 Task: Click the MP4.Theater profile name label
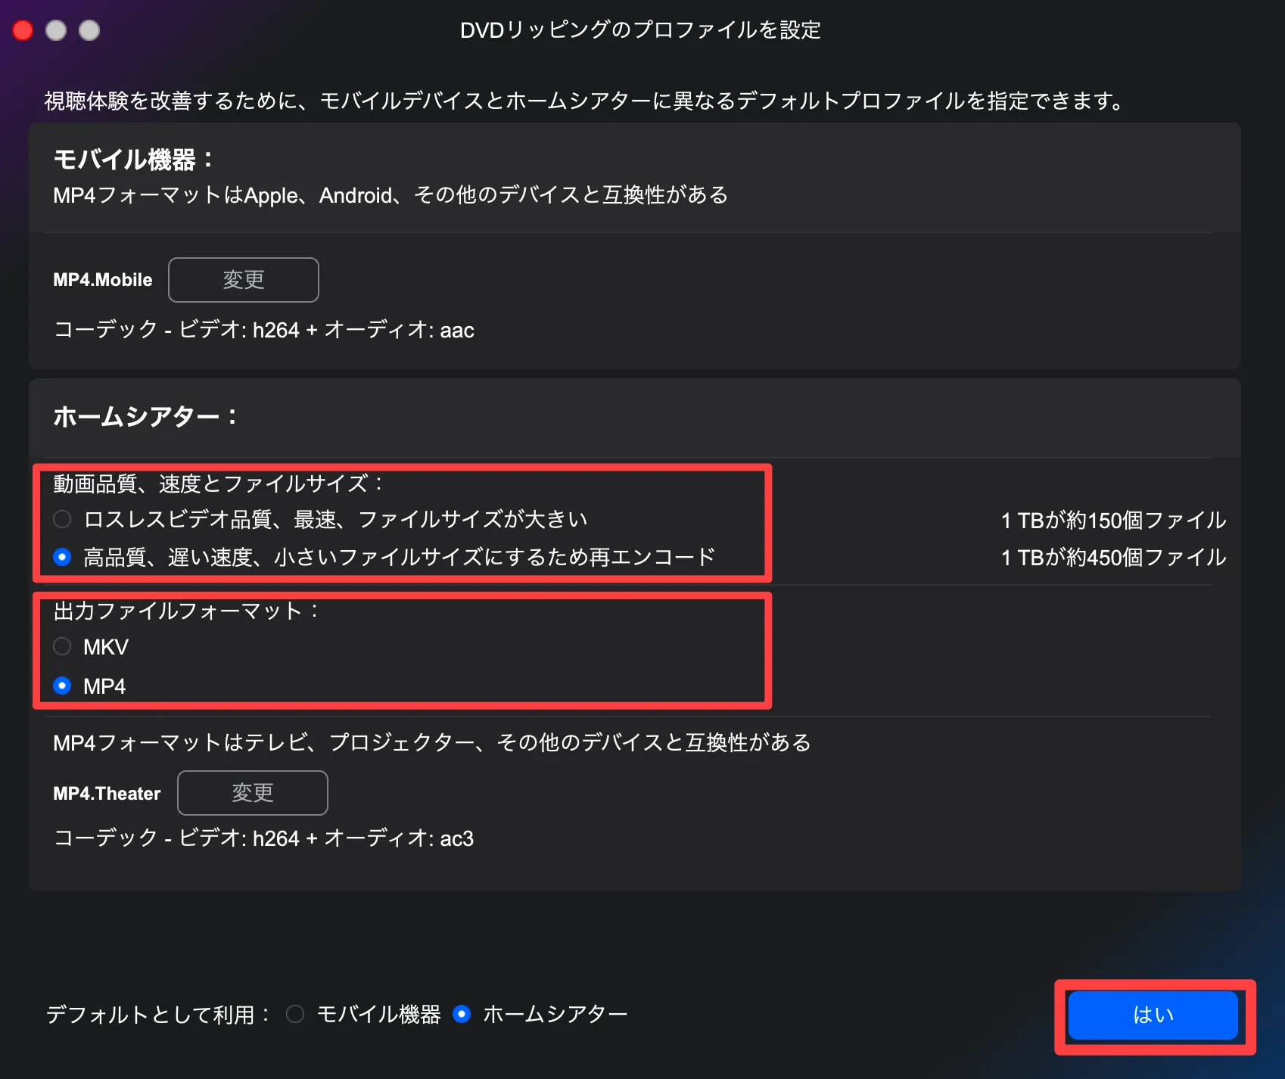[x=107, y=794]
